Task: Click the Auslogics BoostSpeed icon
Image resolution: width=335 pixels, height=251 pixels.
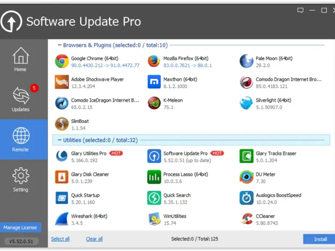Action: [246, 198]
